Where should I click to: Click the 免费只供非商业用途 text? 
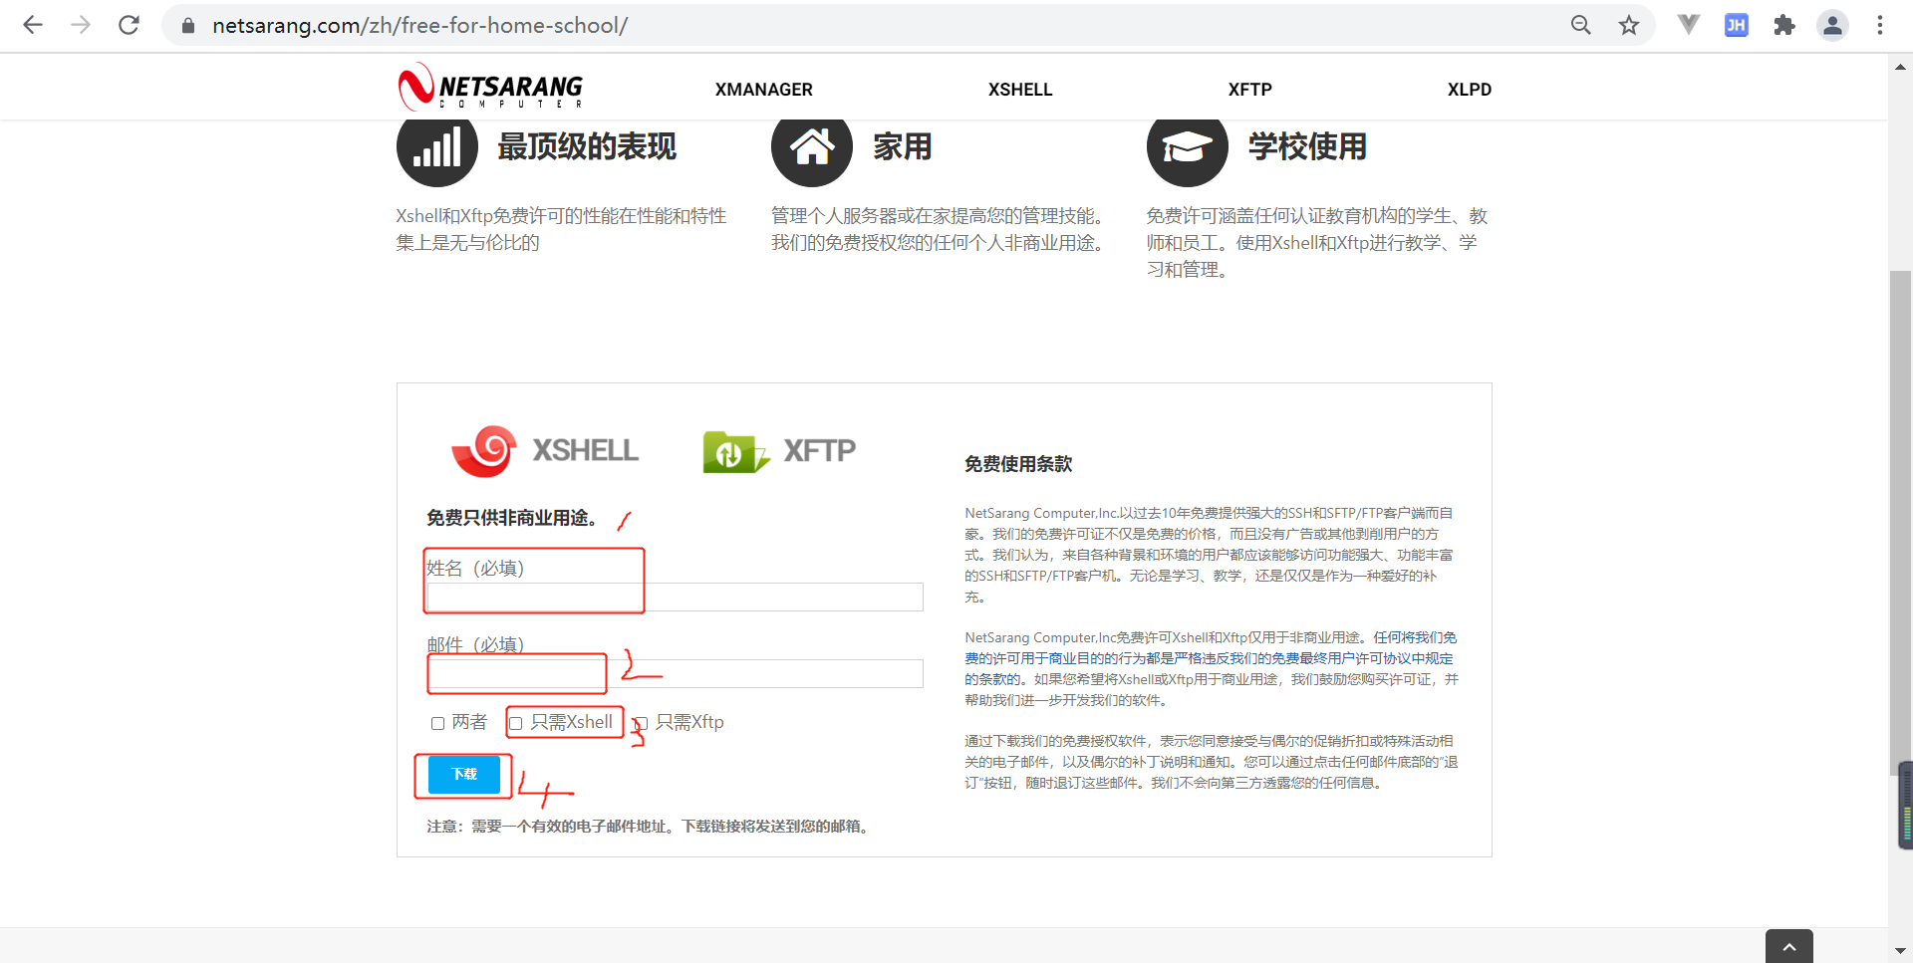click(x=512, y=518)
